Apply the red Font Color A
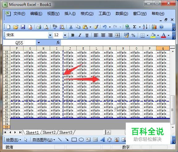Image resolution: width=178 pixels, height=152 pixels. [163, 35]
